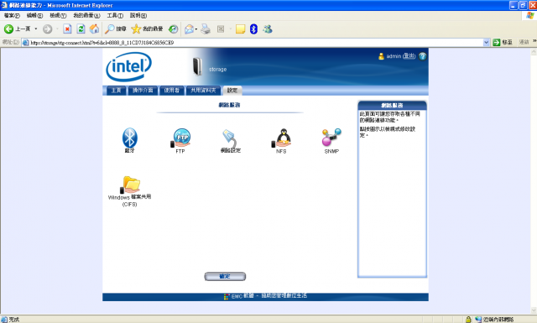Go to the browser Home page icon
Image resolution: width=537 pixels, height=323 pixels.
(x=94, y=29)
